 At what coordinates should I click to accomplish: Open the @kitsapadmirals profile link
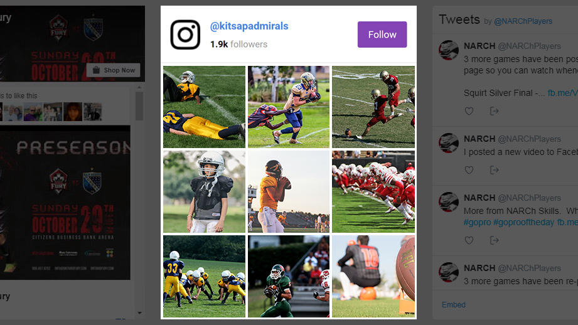249,26
